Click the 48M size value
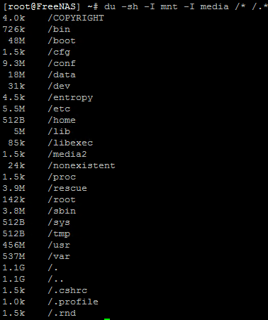Screen dimensions: 268x320 point(16,41)
